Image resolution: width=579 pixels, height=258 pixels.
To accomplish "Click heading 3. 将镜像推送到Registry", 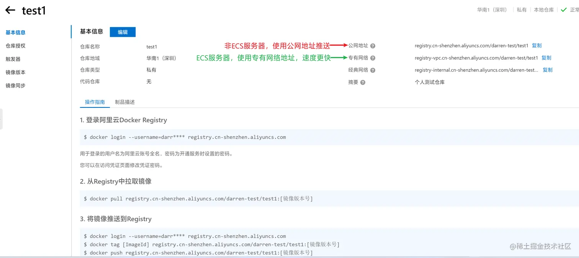I will [x=116, y=219].
